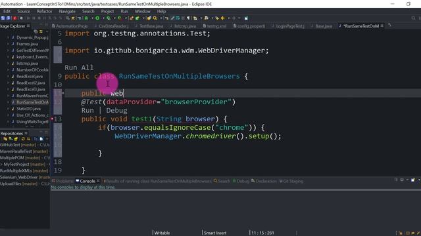Click the Coverage run icon in toolbar
This screenshot has width=421, height=236.
point(109,18)
